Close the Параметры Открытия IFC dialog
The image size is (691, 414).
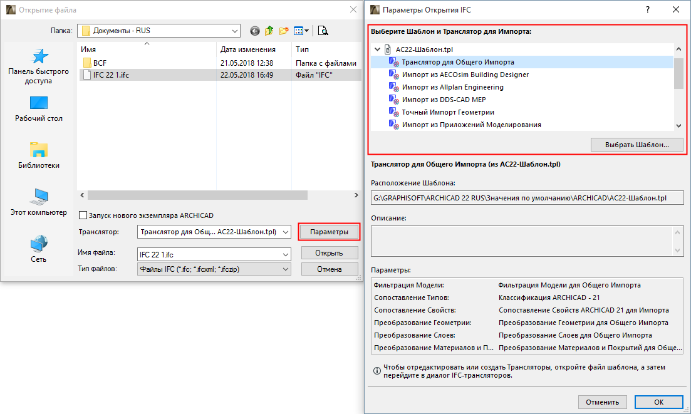(675, 9)
